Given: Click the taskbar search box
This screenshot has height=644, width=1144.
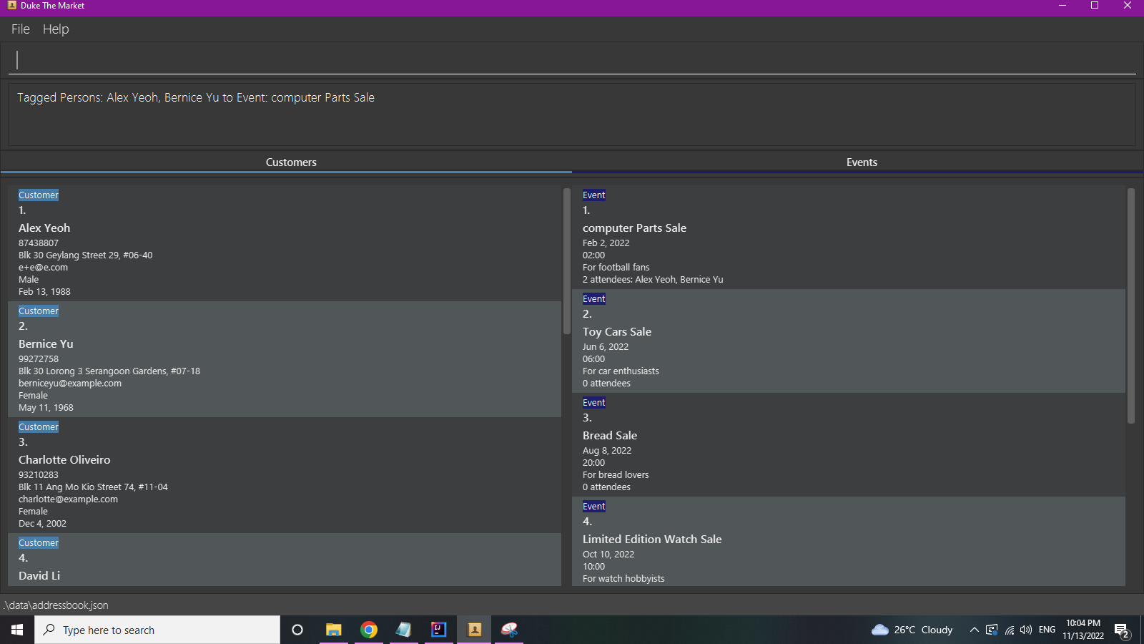Looking at the screenshot, I should coord(157,630).
